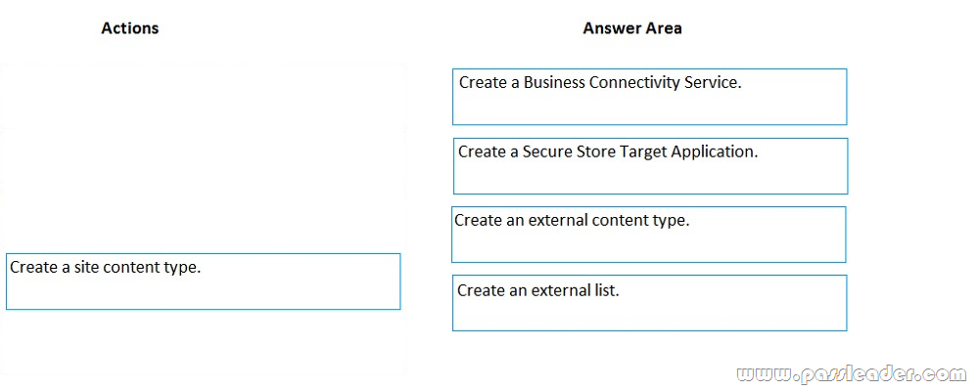This screenshot has width=979, height=390.
Task: Choose the 'Create an external list' answer item
Action: [649, 303]
